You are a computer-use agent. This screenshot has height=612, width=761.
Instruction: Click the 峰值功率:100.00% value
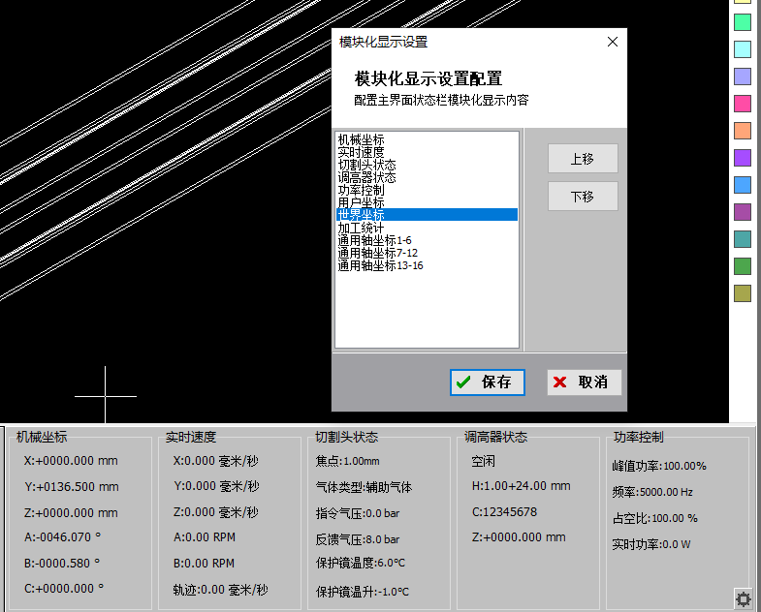point(659,466)
